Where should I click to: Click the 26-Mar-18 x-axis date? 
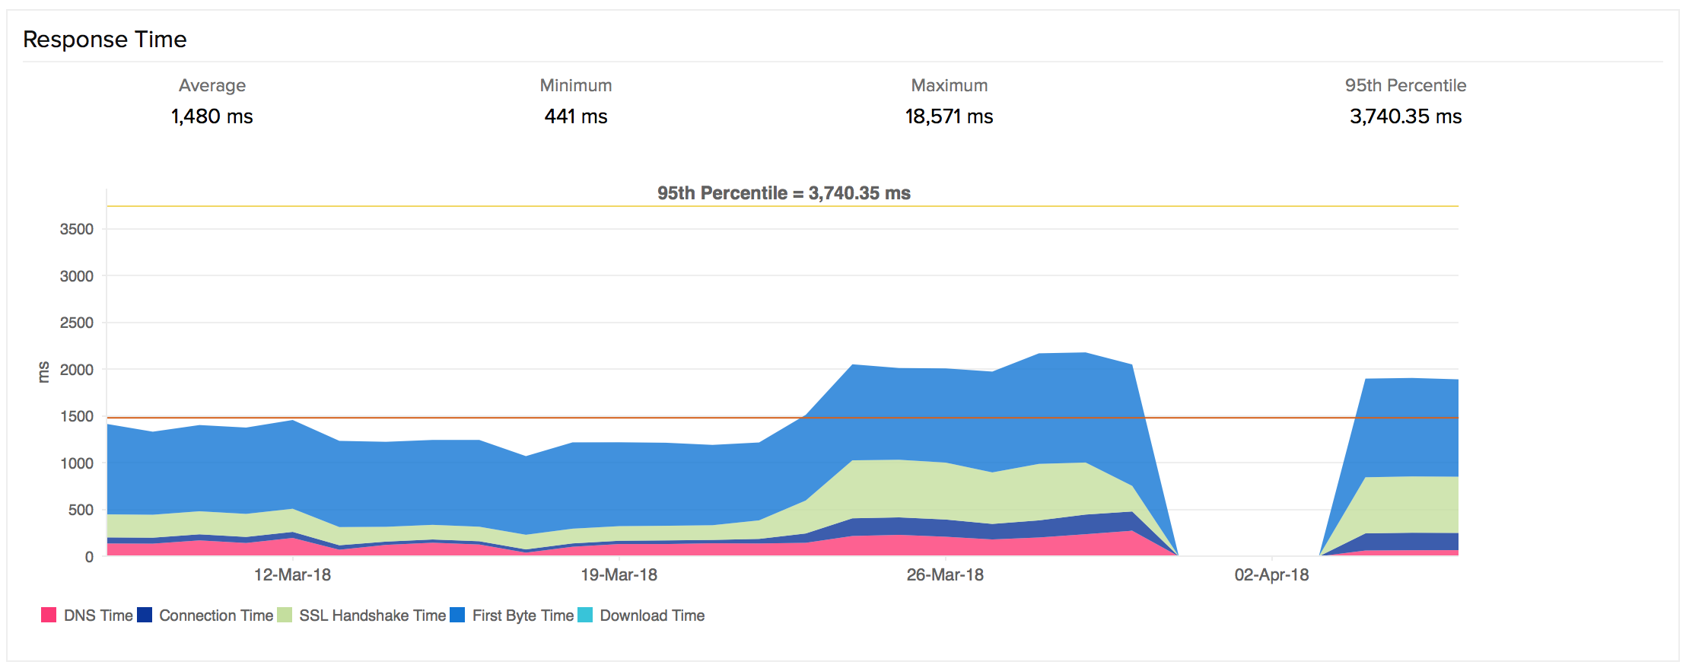tap(945, 575)
